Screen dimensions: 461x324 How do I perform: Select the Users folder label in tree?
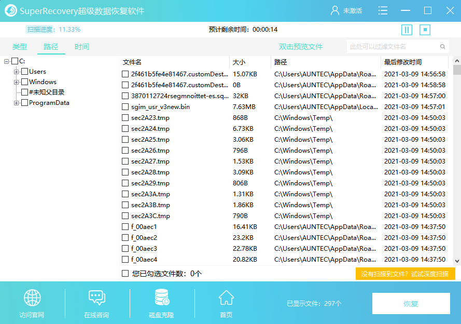(38, 72)
